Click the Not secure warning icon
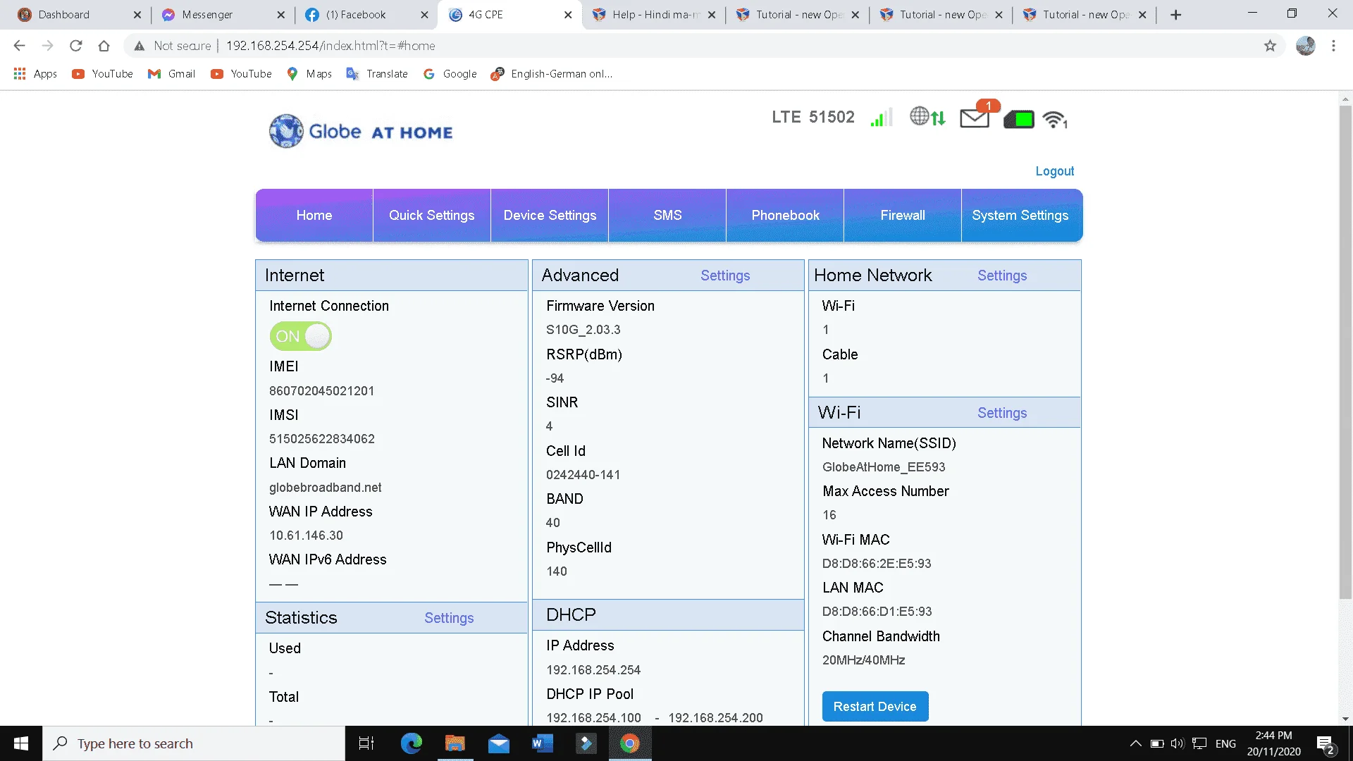Screen dimensions: 1353x761 [140, 46]
